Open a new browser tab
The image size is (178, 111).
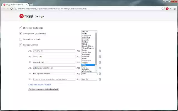click(x=31, y=5)
